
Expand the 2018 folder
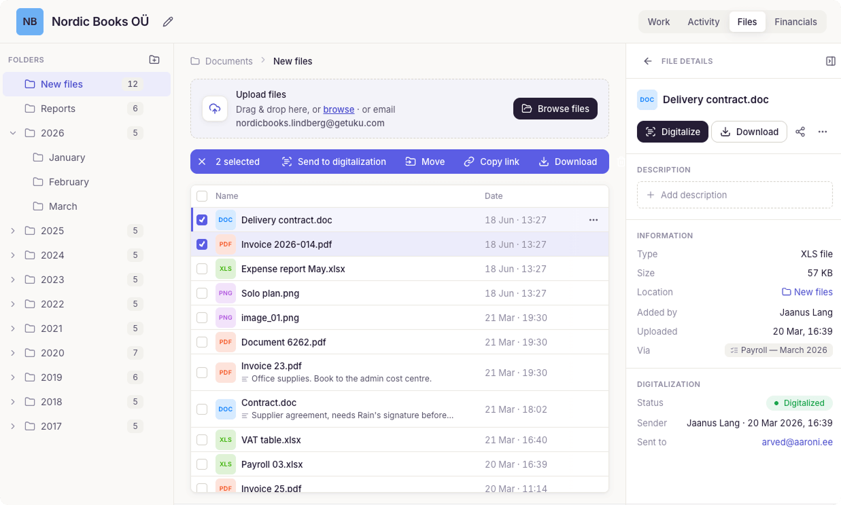click(x=13, y=402)
